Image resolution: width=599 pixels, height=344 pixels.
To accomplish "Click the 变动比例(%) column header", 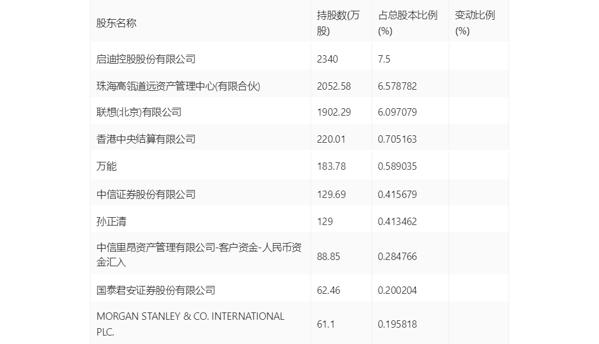I will [474, 23].
